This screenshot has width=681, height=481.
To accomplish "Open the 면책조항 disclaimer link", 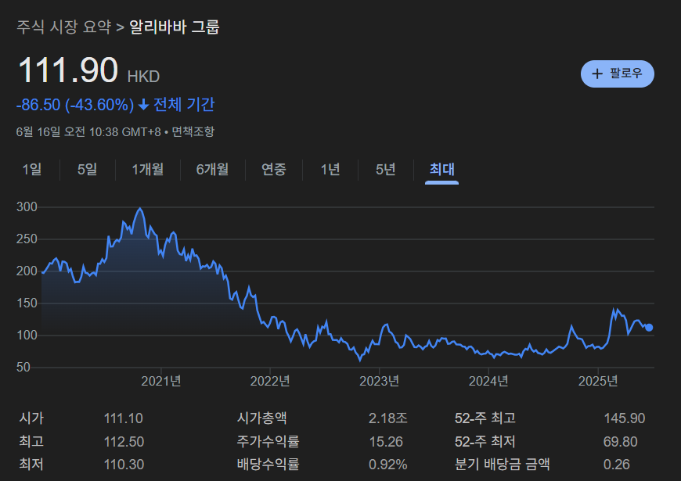I will coord(193,131).
